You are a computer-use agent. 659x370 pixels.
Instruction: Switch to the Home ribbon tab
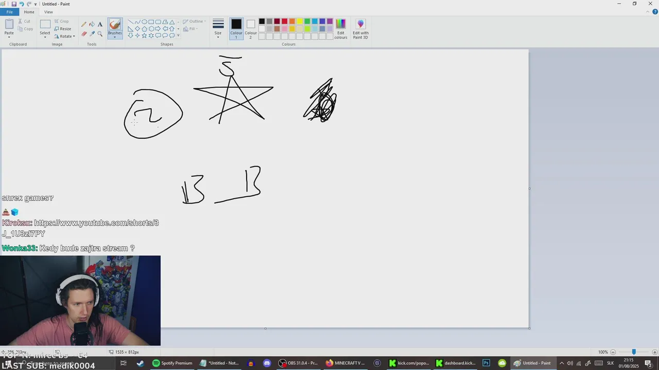[29, 12]
